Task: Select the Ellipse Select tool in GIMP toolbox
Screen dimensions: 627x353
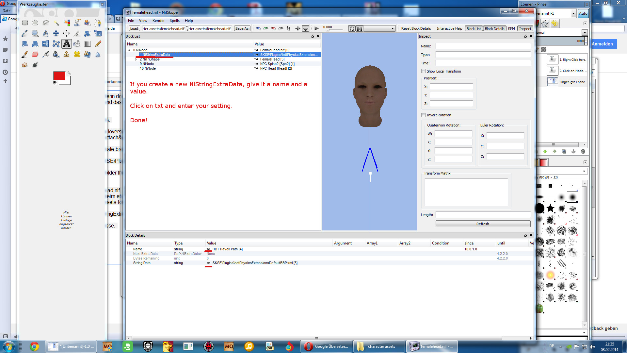Action: click(35, 23)
